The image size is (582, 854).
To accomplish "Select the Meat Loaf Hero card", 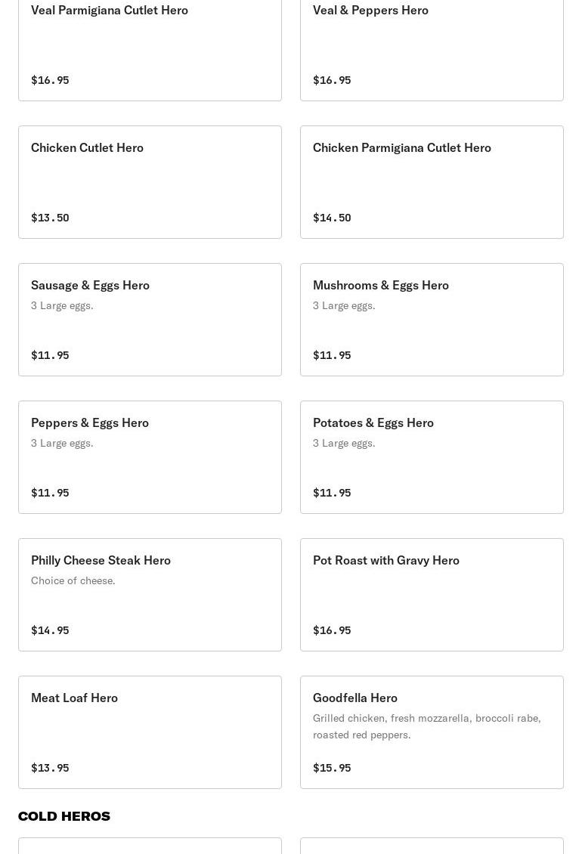I will (x=150, y=732).
